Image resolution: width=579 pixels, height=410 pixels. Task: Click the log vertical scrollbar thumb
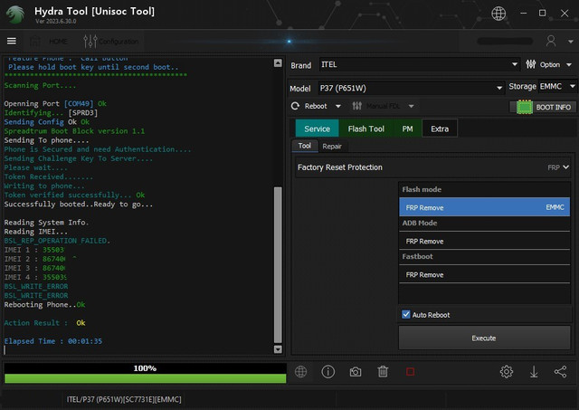click(x=278, y=265)
